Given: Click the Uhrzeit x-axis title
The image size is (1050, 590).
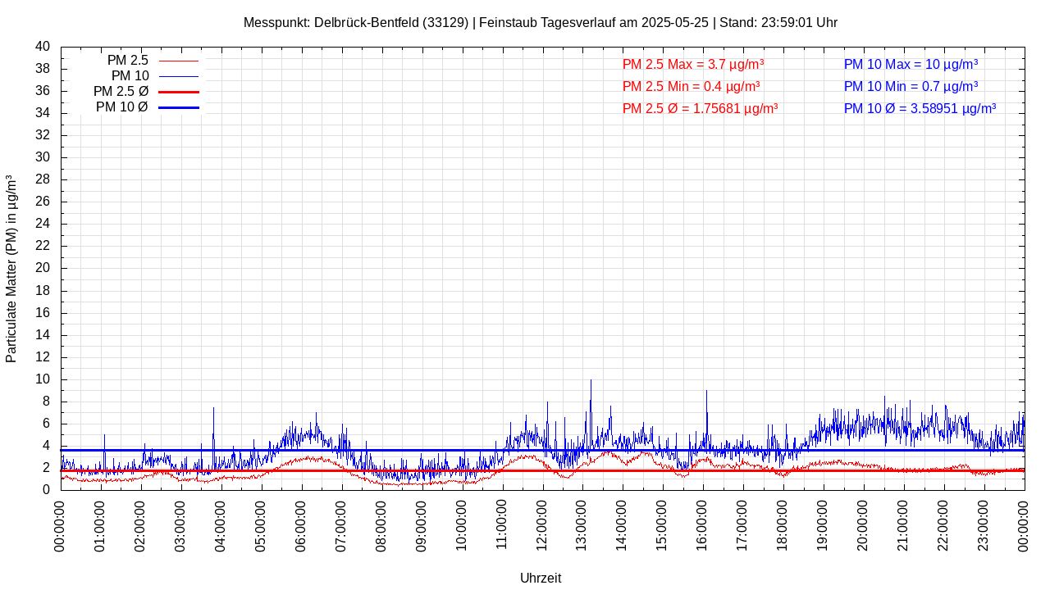Looking at the screenshot, I should tap(541, 578).
